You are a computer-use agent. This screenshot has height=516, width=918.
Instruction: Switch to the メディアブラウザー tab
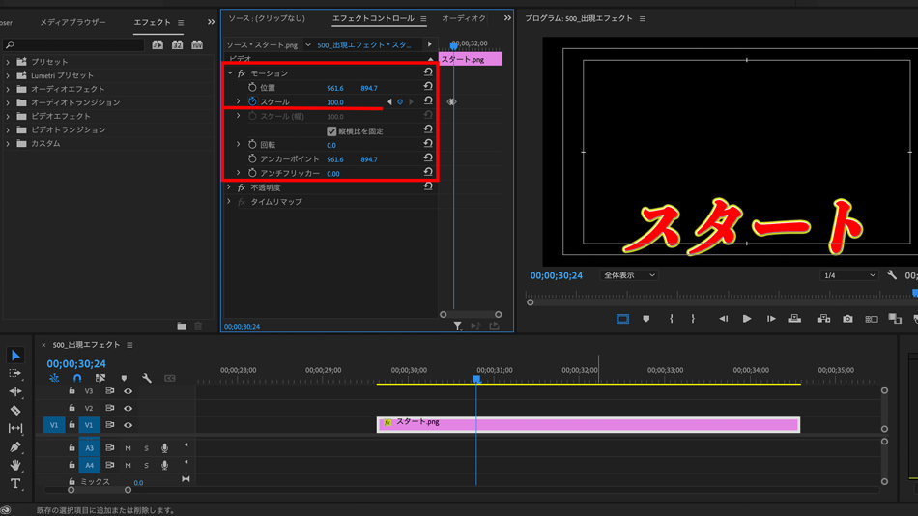tap(72, 22)
